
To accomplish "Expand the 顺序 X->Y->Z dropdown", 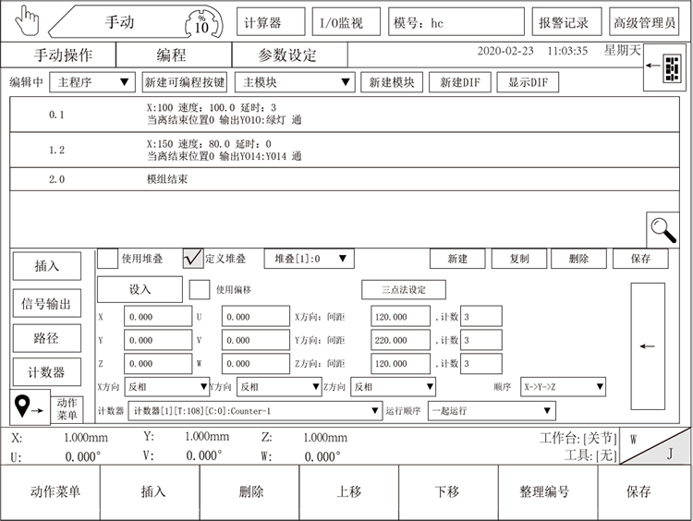I will point(562,386).
